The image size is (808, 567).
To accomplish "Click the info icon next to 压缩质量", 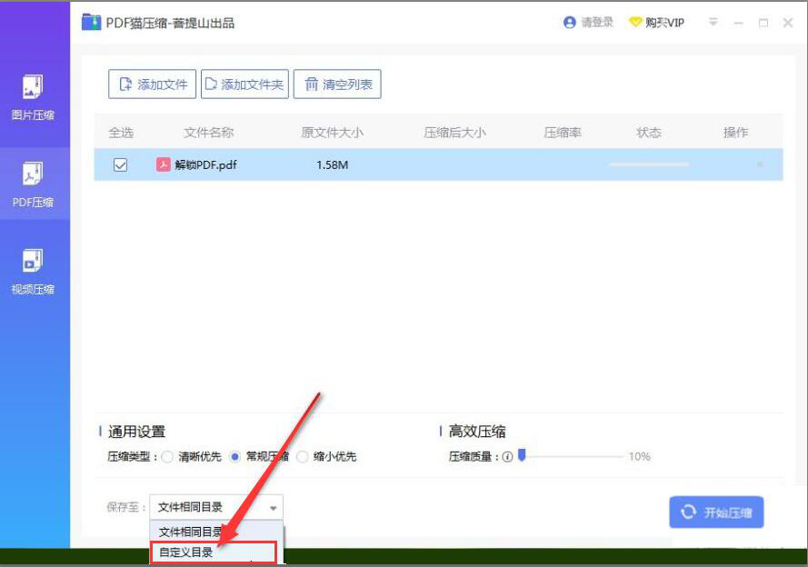I will point(507,457).
